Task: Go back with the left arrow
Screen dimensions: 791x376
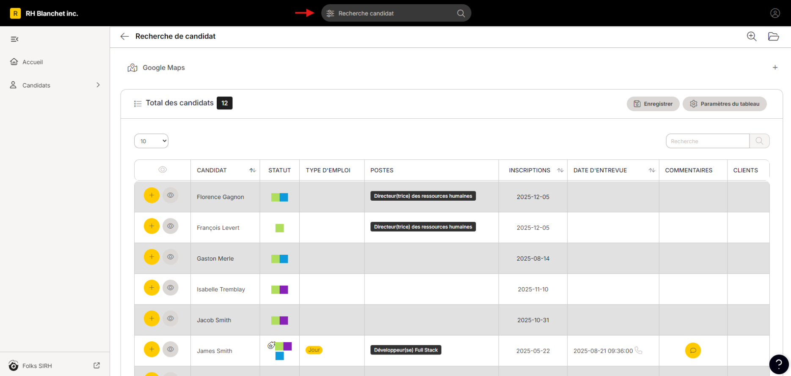Action: [124, 36]
